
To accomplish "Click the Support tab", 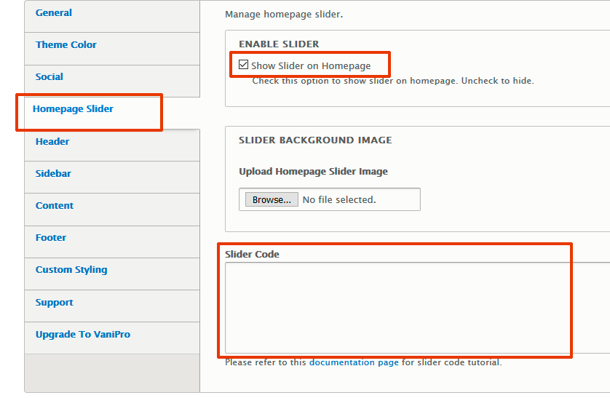I will tap(55, 303).
